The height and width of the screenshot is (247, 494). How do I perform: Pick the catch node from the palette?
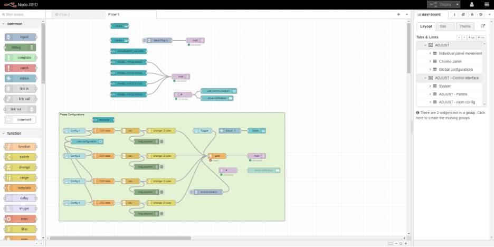pos(21,68)
